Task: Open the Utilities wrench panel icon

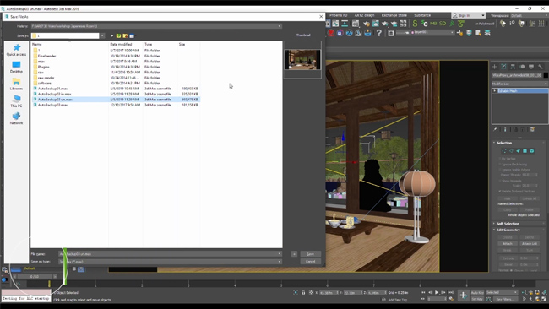Action: [x=541, y=67]
